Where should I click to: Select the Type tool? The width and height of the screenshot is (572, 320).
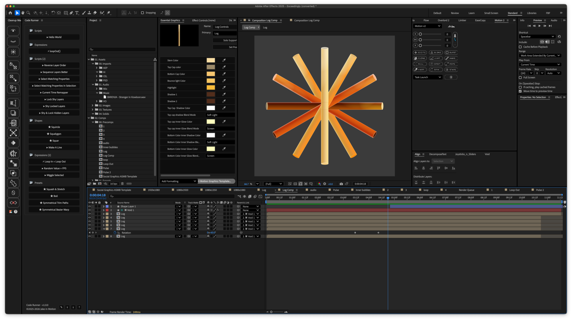pos(77,13)
